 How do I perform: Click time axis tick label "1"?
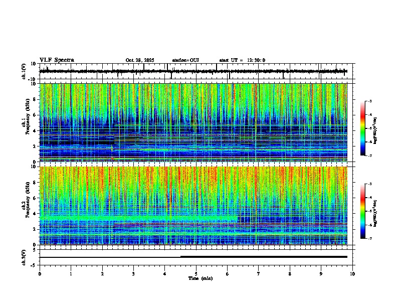(71, 274)
